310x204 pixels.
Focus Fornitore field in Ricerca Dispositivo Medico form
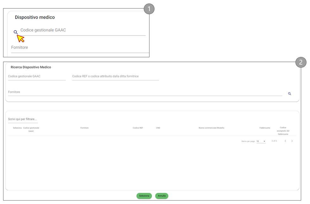145,92
